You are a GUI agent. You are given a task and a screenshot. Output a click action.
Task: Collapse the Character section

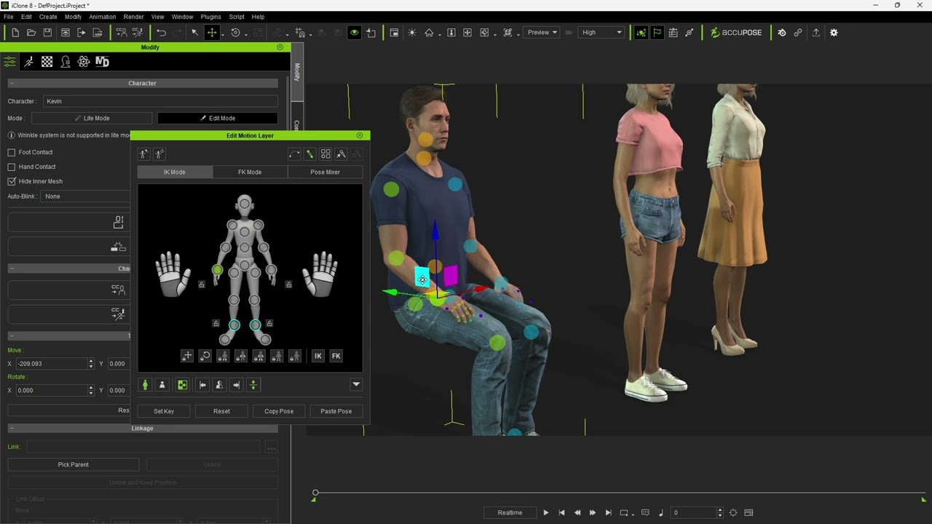coord(12,84)
